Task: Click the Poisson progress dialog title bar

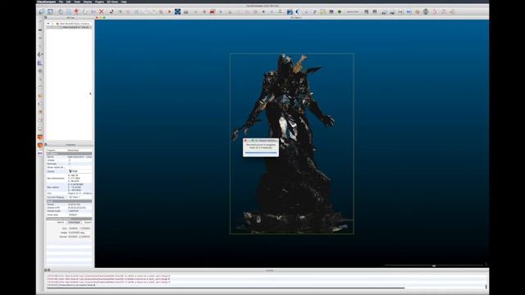Action: coord(261,140)
